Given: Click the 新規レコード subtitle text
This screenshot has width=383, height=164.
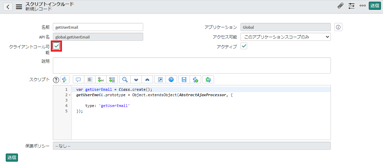Looking at the screenshot, I should coord(39,9).
